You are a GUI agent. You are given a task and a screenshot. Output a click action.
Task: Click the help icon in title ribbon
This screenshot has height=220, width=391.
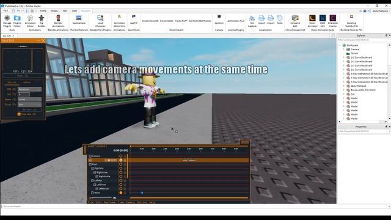pos(365,11)
